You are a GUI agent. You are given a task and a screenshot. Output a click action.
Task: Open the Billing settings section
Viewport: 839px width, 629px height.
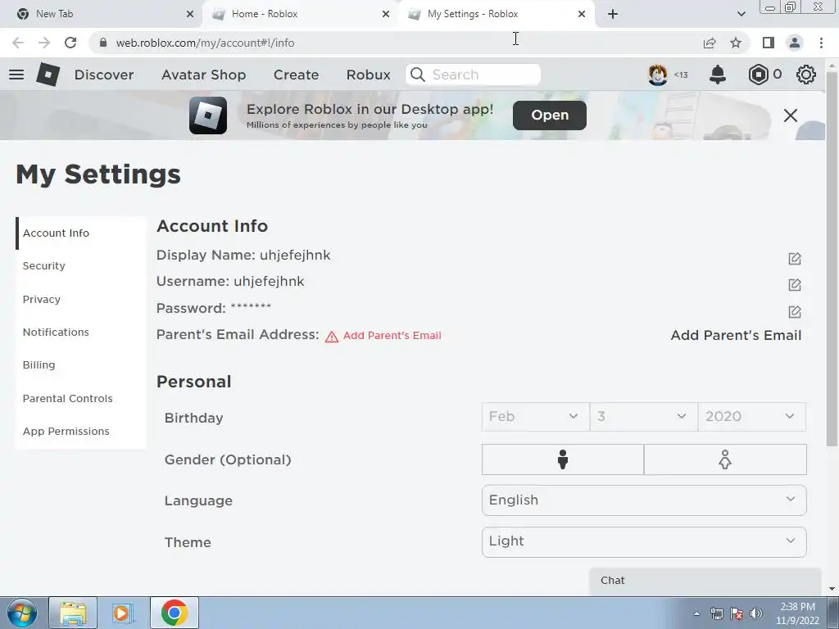coord(39,364)
